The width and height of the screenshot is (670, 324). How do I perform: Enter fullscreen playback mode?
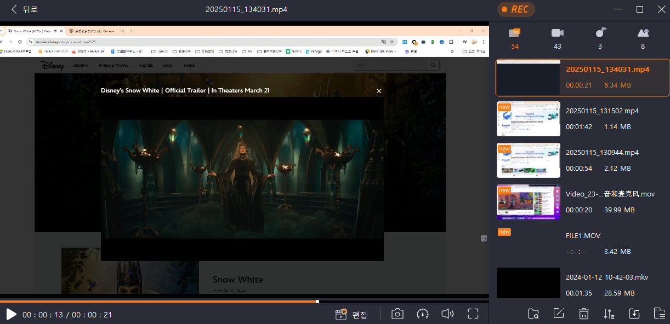pos(473,314)
